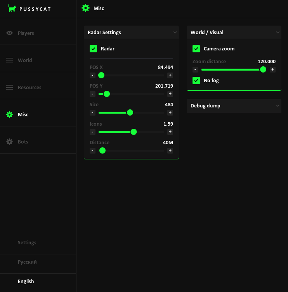The width and height of the screenshot is (288, 292).
Task: Click the PUSSYCAT brand text
Action: (x=35, y=9)
